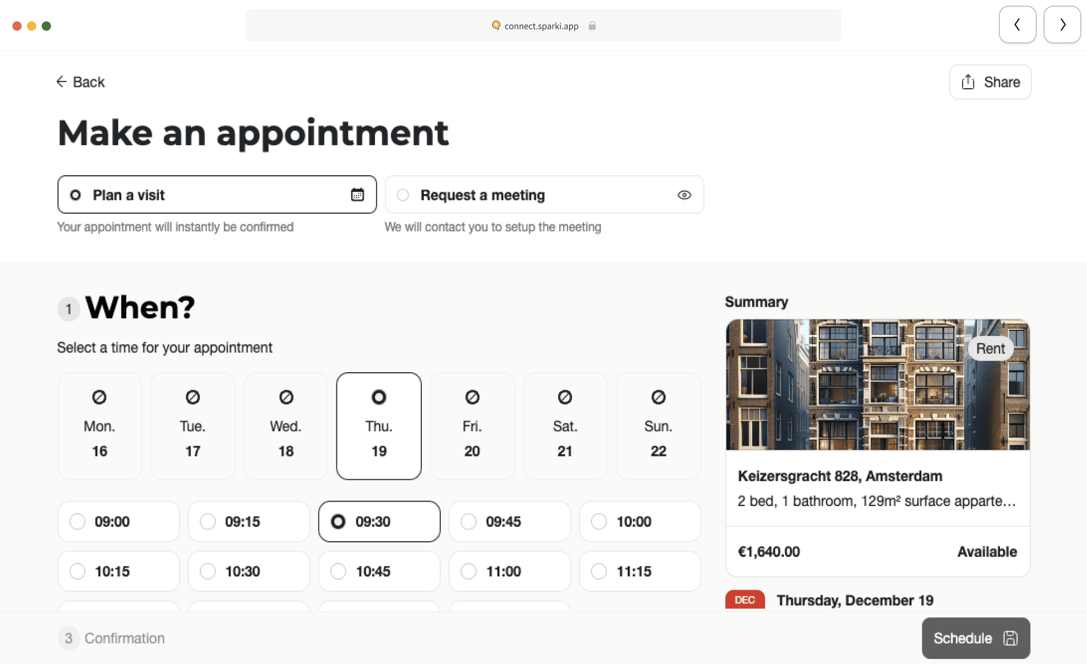
Task: Choose Friday 20 date card
Action: pyautogui.click(x=472, y=426)
